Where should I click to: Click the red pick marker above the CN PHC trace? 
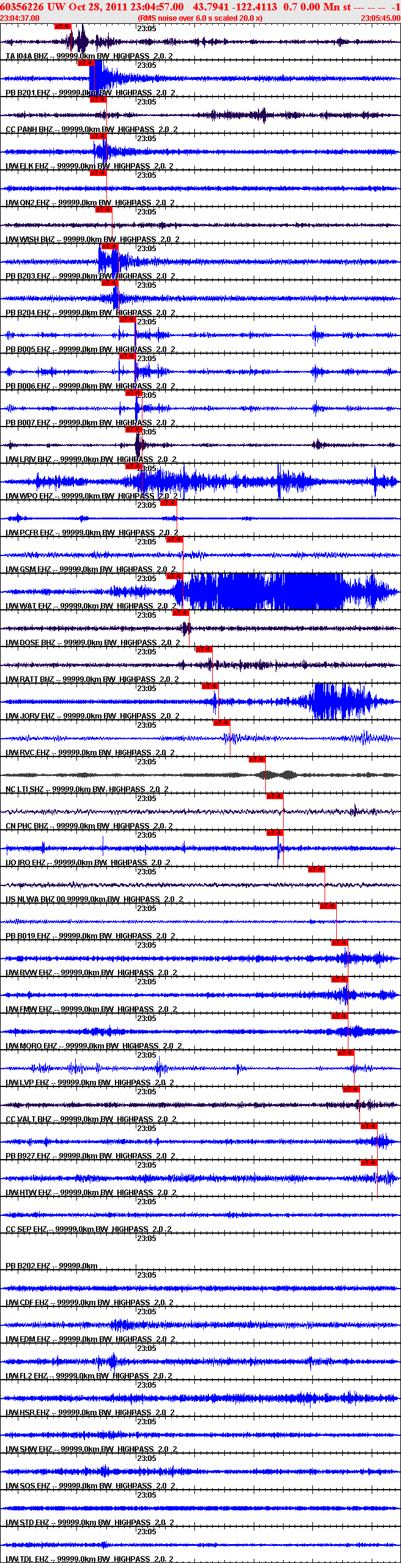pos(275,796)
